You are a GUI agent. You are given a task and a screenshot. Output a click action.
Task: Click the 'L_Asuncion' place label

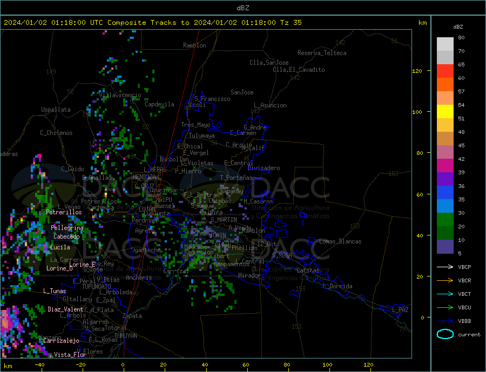coord(270,105)
